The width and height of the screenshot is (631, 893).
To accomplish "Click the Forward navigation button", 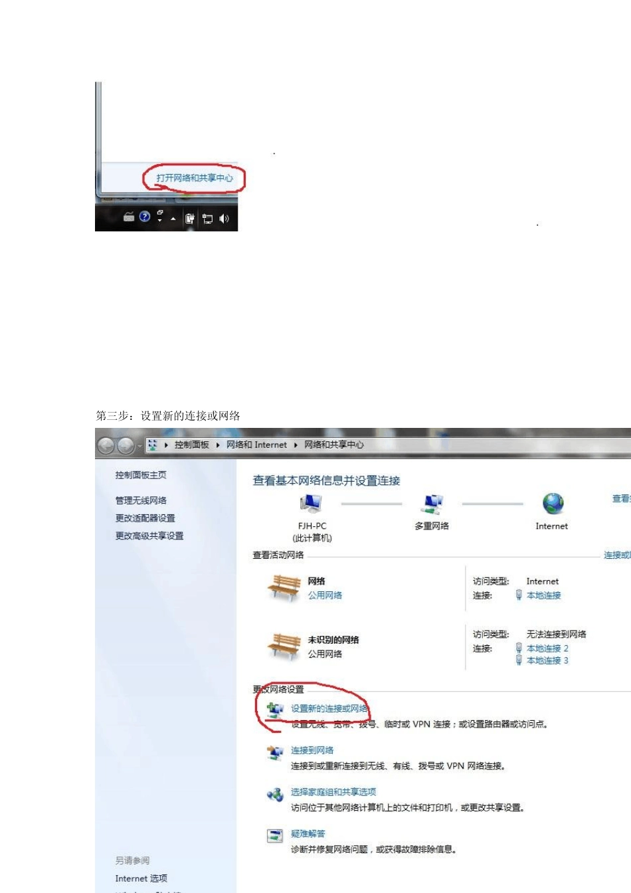I will click(x=126, y=446).
